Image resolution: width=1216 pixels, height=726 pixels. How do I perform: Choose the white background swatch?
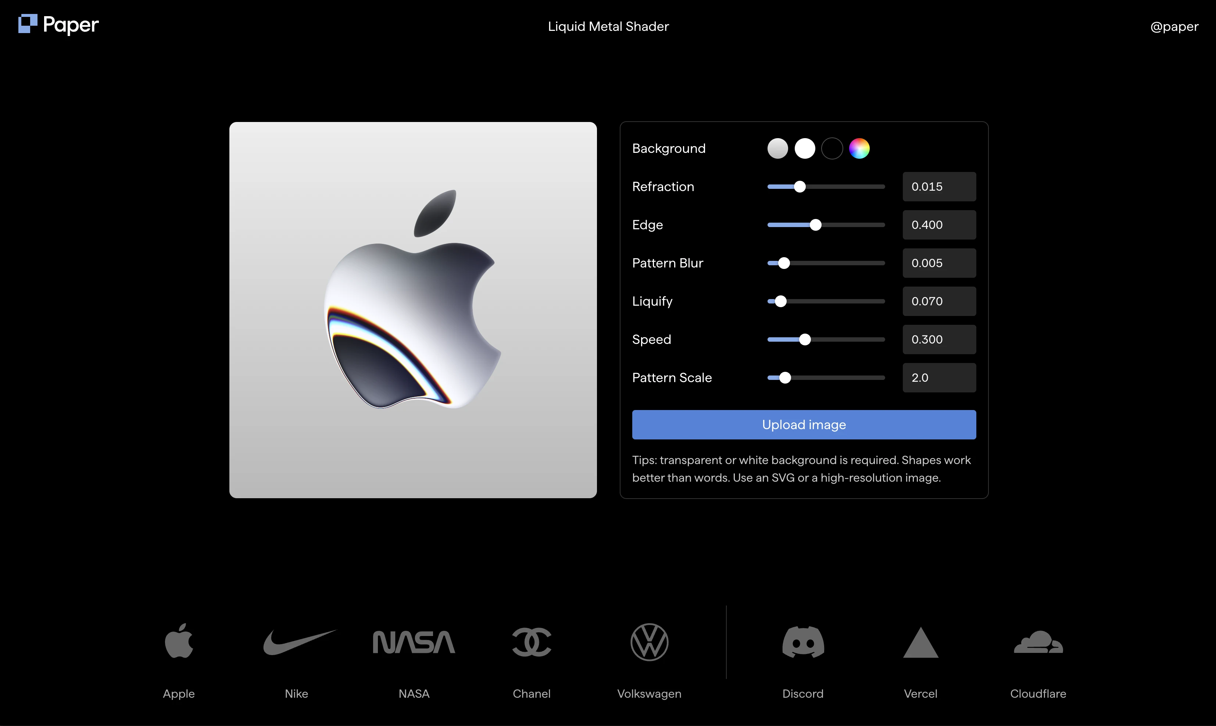point(805,148)
